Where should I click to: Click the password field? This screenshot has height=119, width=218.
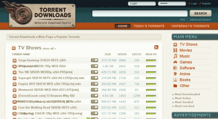click(172, 3)
